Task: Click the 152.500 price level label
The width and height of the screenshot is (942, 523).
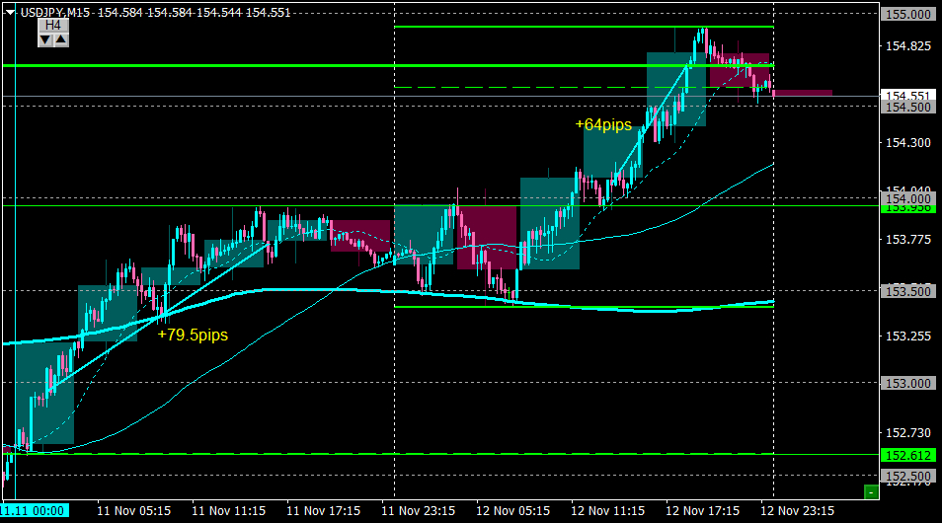Action: tap(908, 477)
